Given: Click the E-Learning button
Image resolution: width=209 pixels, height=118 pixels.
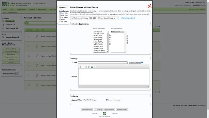Looking at the screenshot, I should [98, 109].
